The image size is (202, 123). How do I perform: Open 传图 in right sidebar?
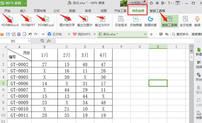[x=199, y=115]
